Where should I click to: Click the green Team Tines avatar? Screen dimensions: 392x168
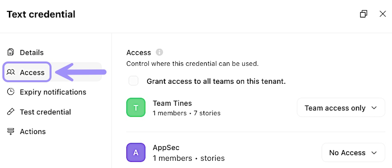click(x=136, y=107)
